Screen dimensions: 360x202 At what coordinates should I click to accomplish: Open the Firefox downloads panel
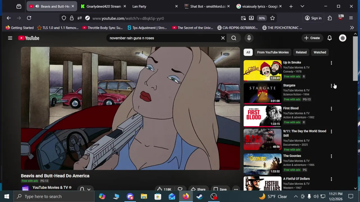(251, 18)
